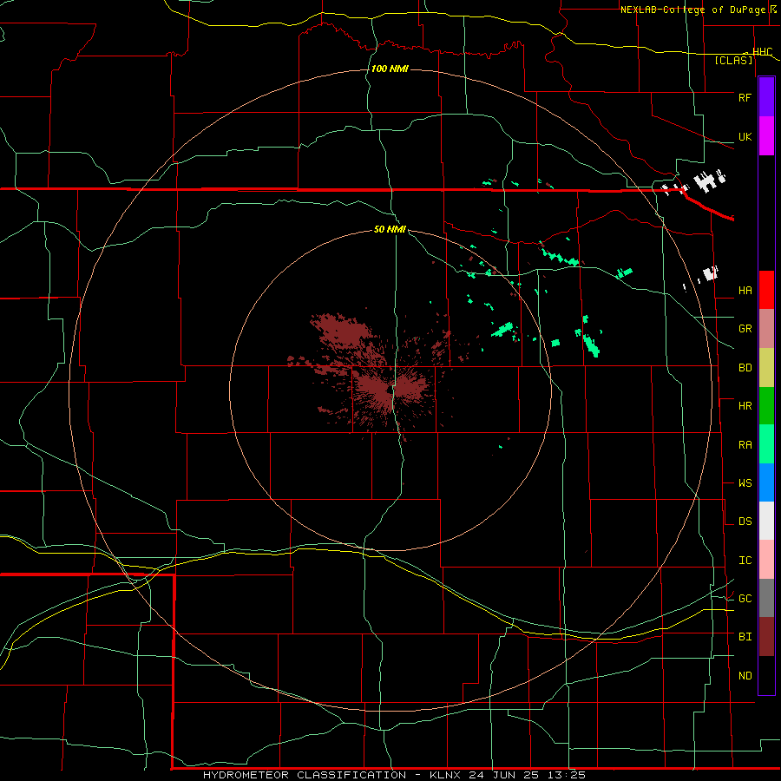
Task: Click the 'DS' legend label
Action: coord(745,522)
